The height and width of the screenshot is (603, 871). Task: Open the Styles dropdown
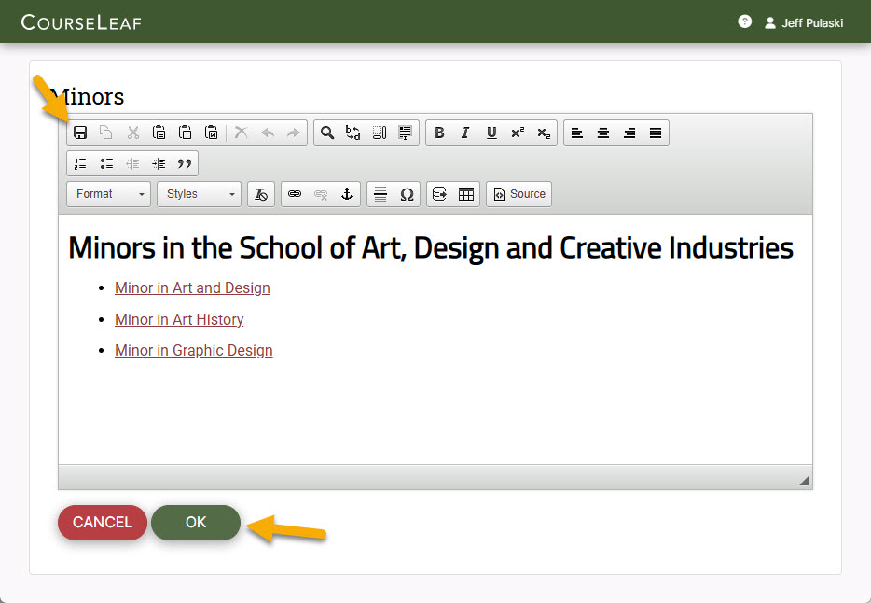(x=199, y=194)
